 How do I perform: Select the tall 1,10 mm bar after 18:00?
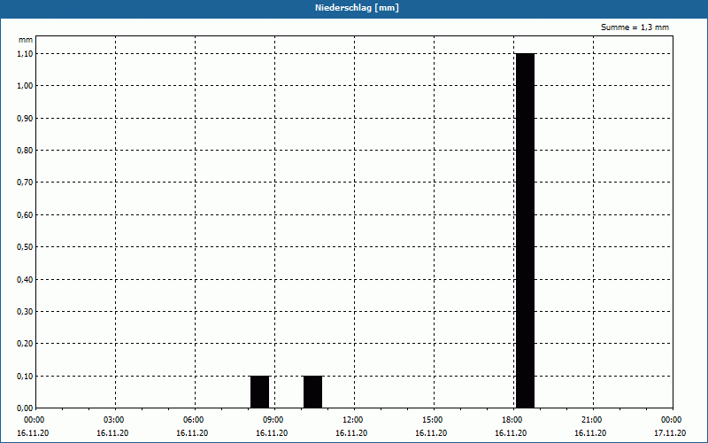(x=525, y=230)
